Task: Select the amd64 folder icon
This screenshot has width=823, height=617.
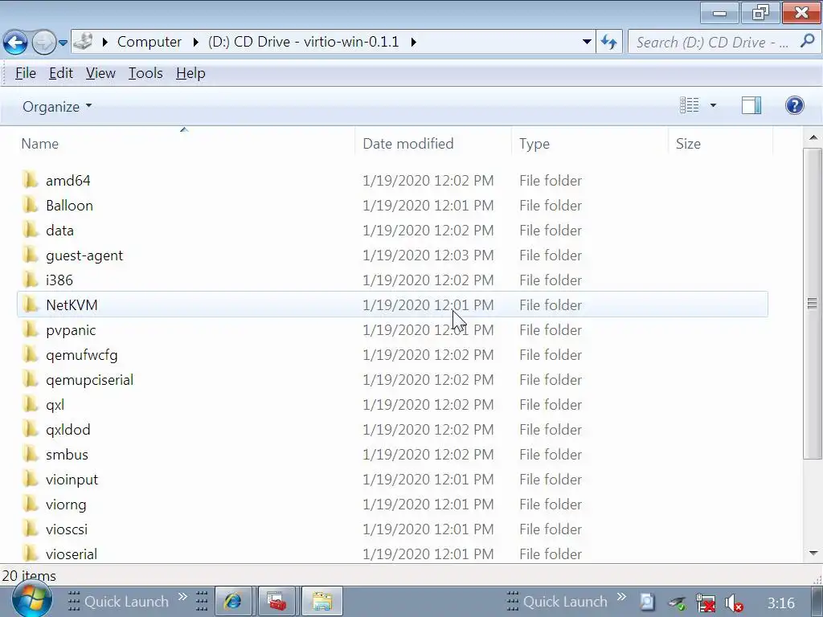Action: point(31,180)
